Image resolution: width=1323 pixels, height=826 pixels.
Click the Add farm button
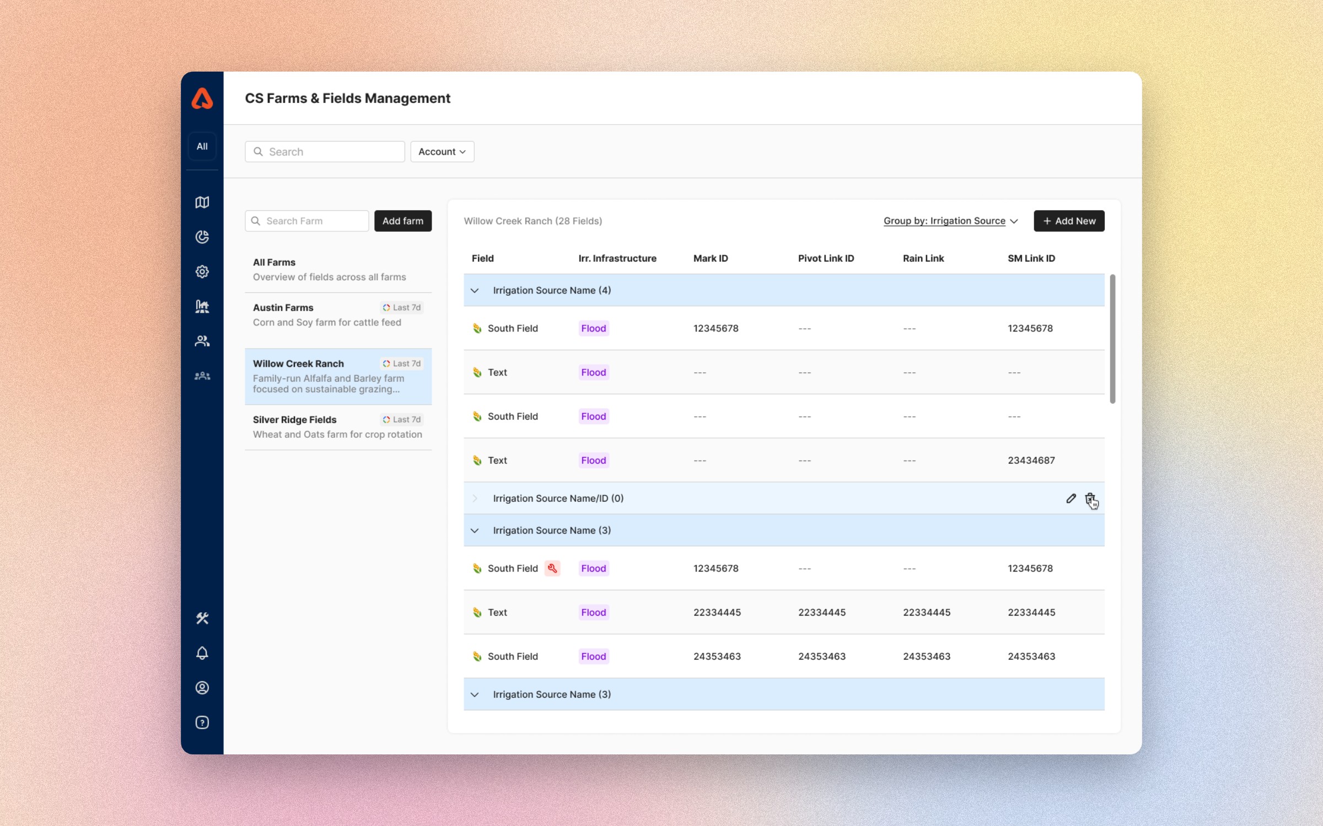pos(403,221)
